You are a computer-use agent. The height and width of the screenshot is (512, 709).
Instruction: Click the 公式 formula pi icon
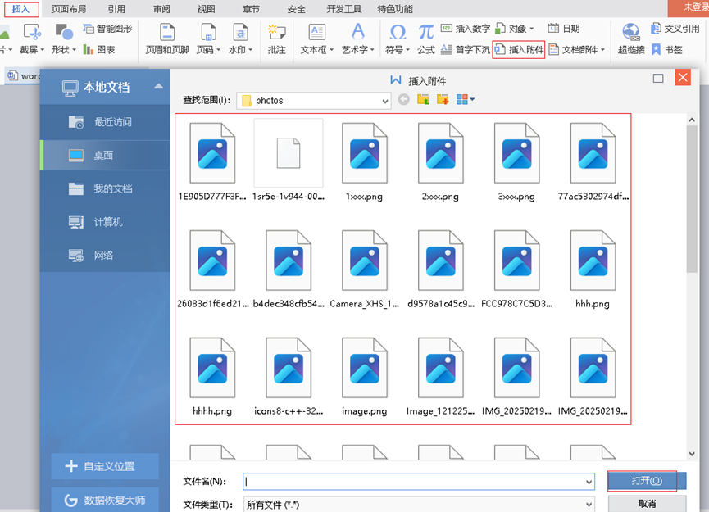425,39
